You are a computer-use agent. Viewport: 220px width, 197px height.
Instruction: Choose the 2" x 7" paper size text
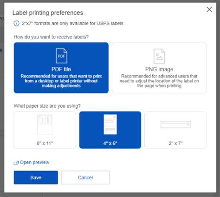[175, 143]
